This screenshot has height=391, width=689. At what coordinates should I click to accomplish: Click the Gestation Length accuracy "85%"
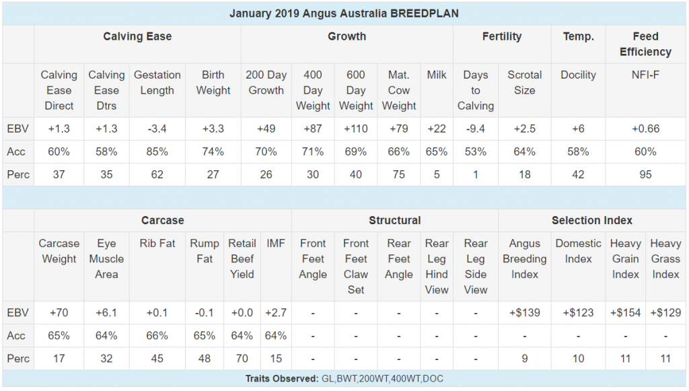(157, 151)
